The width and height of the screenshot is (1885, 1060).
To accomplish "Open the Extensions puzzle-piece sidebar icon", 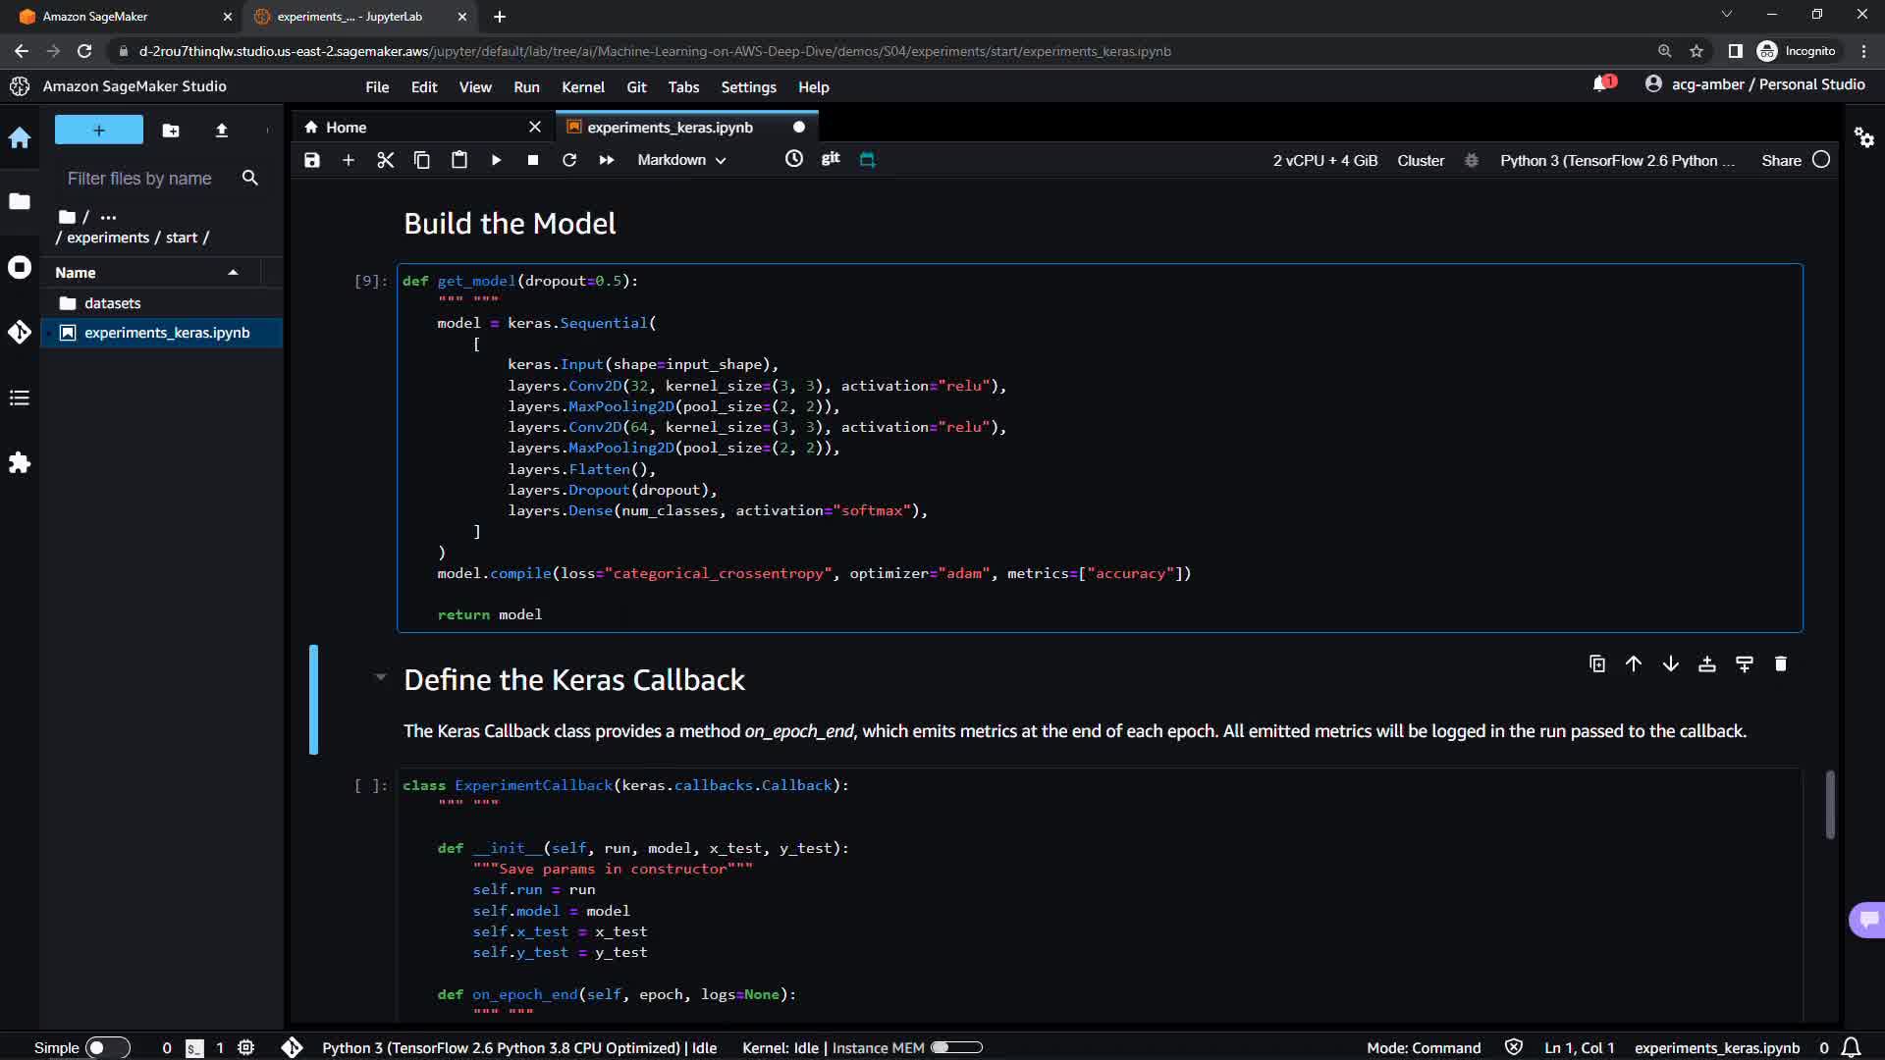I will pyautogui.click(x=20, y=463).
